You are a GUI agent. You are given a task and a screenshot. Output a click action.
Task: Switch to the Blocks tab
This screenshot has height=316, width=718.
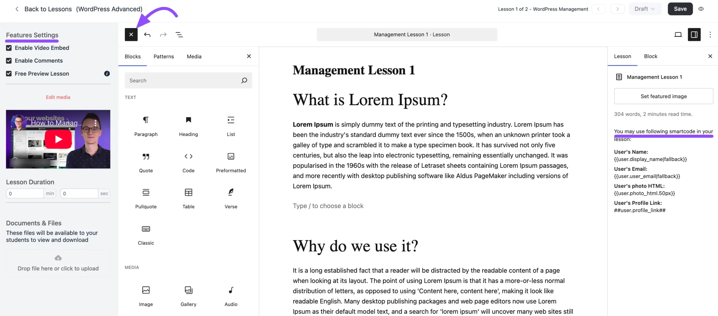pos(133,56)
